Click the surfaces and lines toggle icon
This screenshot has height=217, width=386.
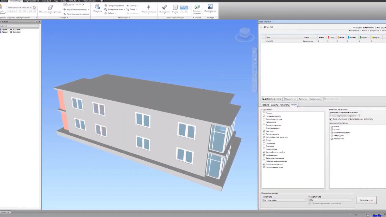pos(183,7)
